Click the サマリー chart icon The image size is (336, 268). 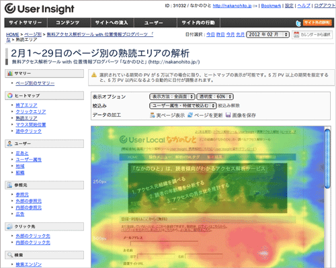(x=10, y=73)
